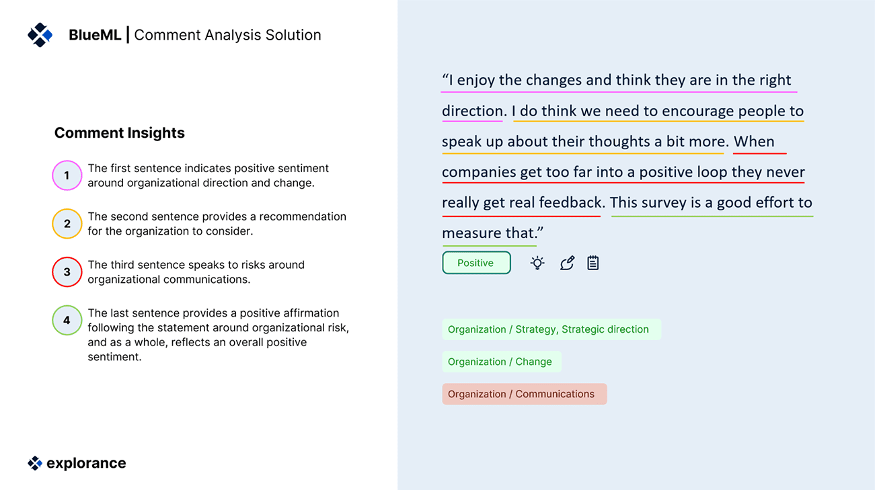Select the pink circle numbered 1

tap(67, 176)
